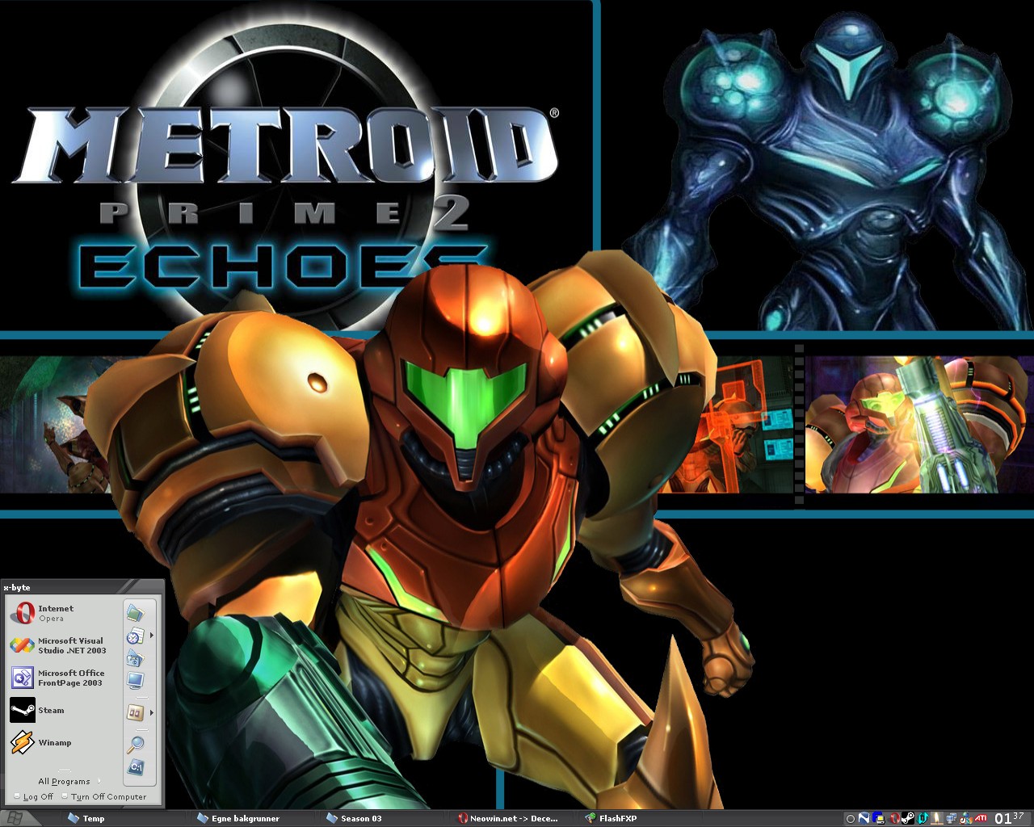Click the candle flame tray icon

point(937,818)
